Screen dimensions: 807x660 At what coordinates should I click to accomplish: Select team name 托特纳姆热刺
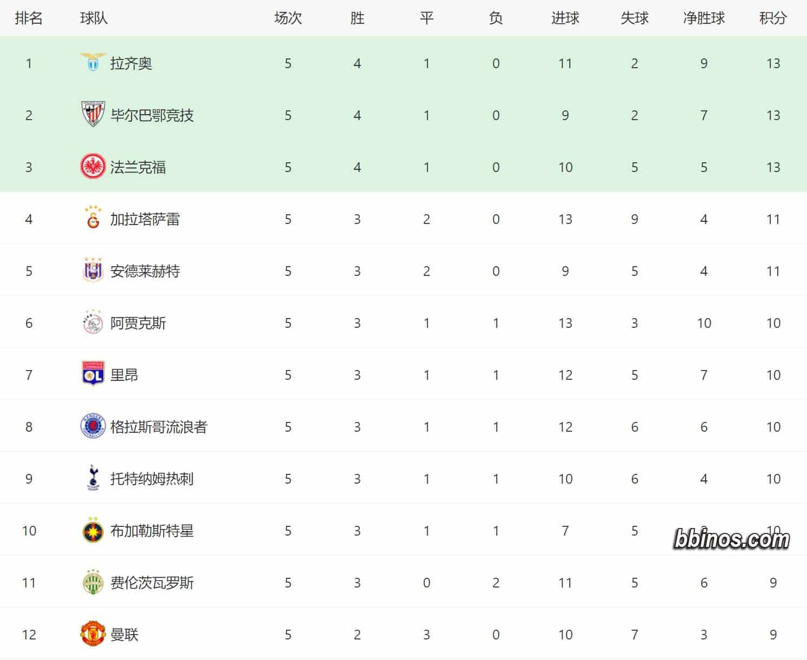(x=152, y=479)
